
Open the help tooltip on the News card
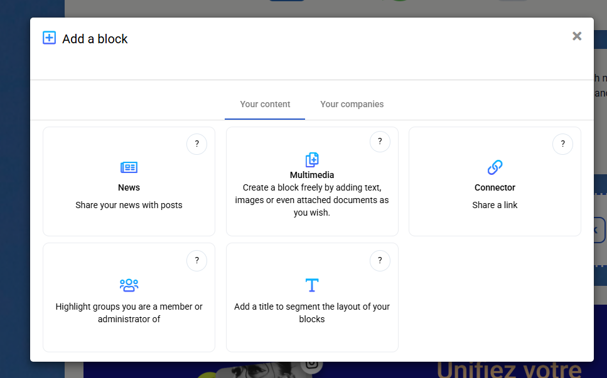(x=196, y=144)
